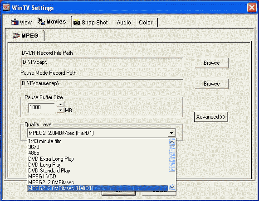
Task: Switch to the View tab
Action: (22, 22)
